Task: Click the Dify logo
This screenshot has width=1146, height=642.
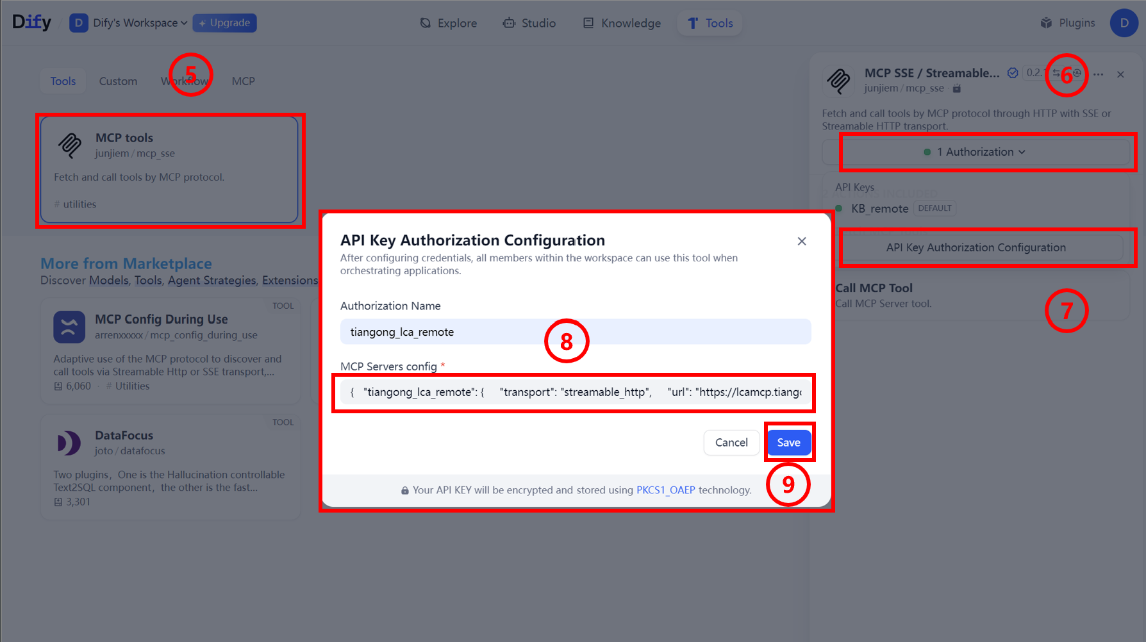Action: click(31, 22)
